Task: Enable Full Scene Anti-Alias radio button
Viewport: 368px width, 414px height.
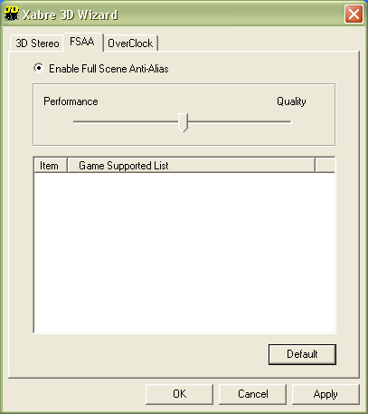Action: coord(39,68)
